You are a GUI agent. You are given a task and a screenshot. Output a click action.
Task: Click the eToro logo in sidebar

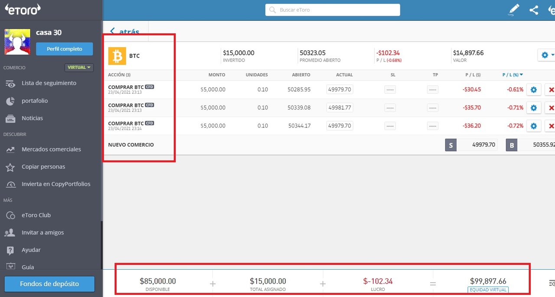coord(23,9)
